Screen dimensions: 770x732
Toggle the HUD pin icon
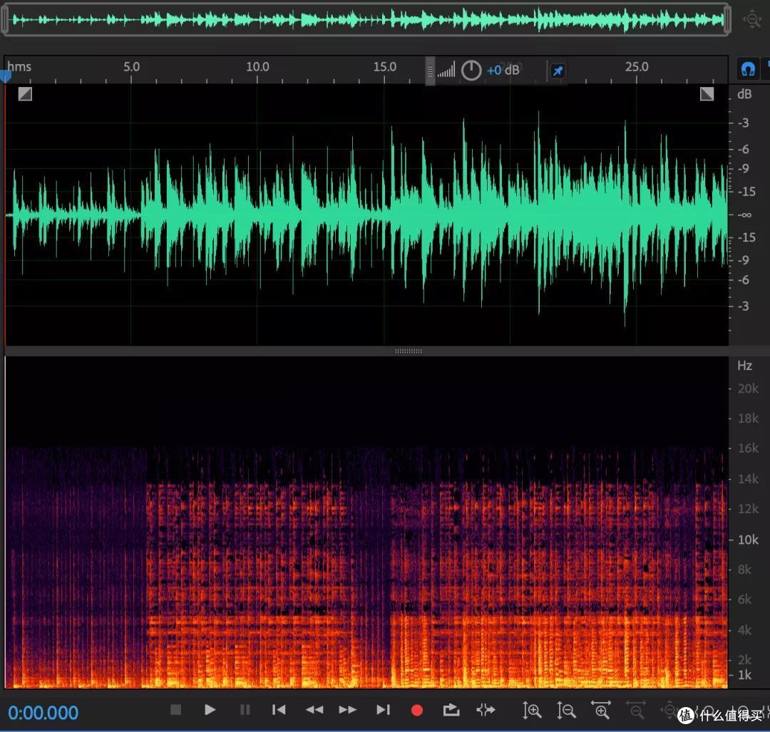[558, 71]
